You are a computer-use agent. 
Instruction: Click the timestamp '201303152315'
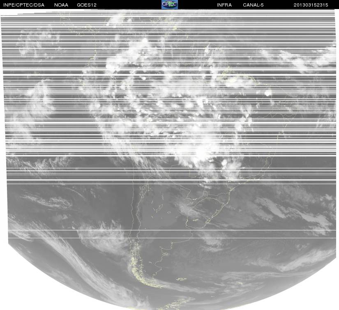click(311, 5)
